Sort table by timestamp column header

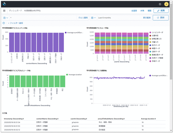(x=14, y=119)
